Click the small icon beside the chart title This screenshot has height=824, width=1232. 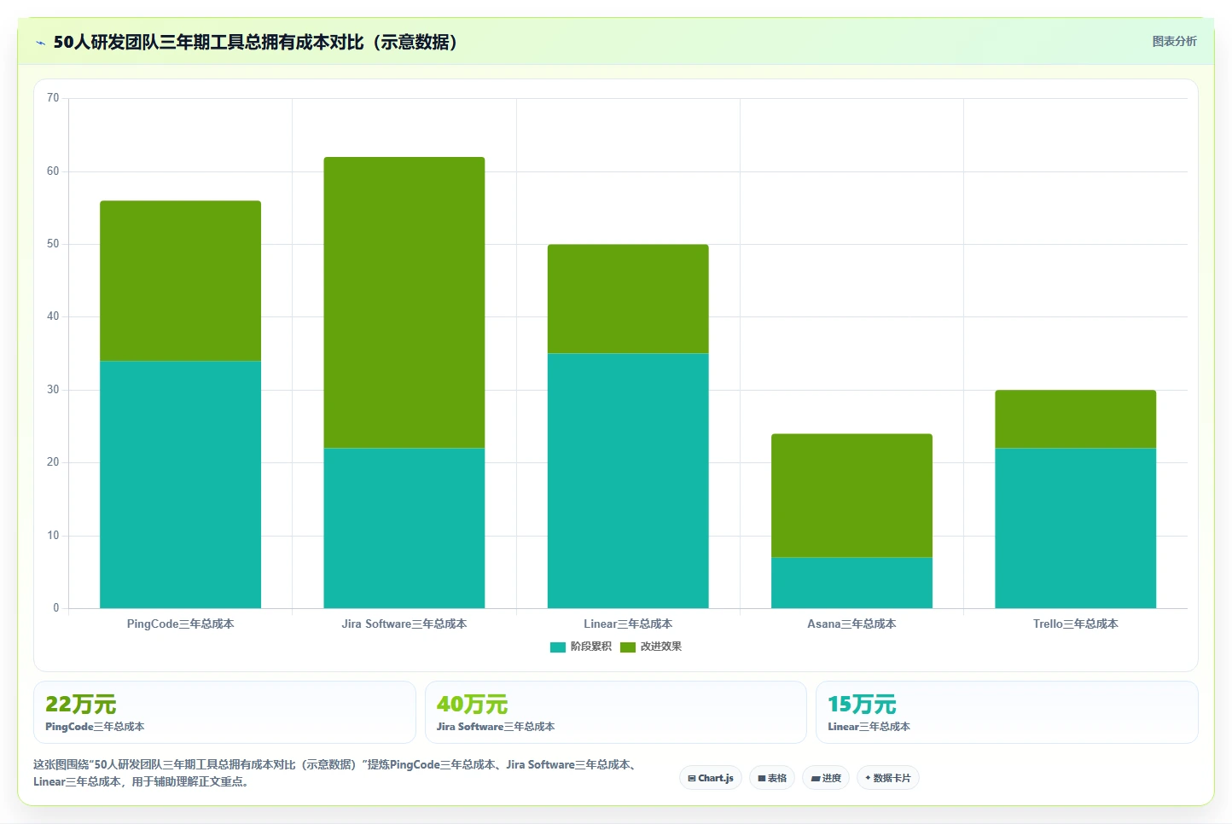40,43
